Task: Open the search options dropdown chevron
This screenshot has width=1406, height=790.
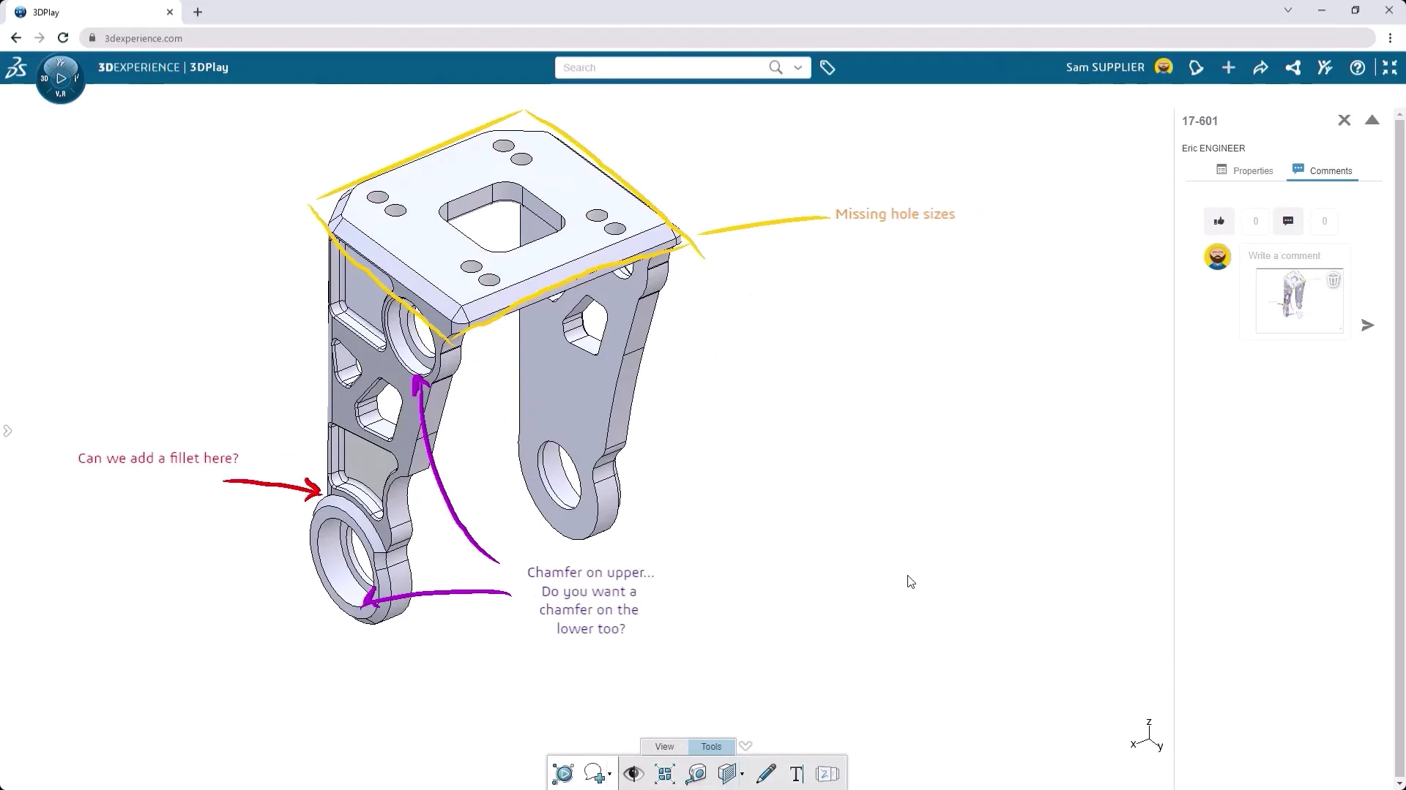Action: pos(797,67)
